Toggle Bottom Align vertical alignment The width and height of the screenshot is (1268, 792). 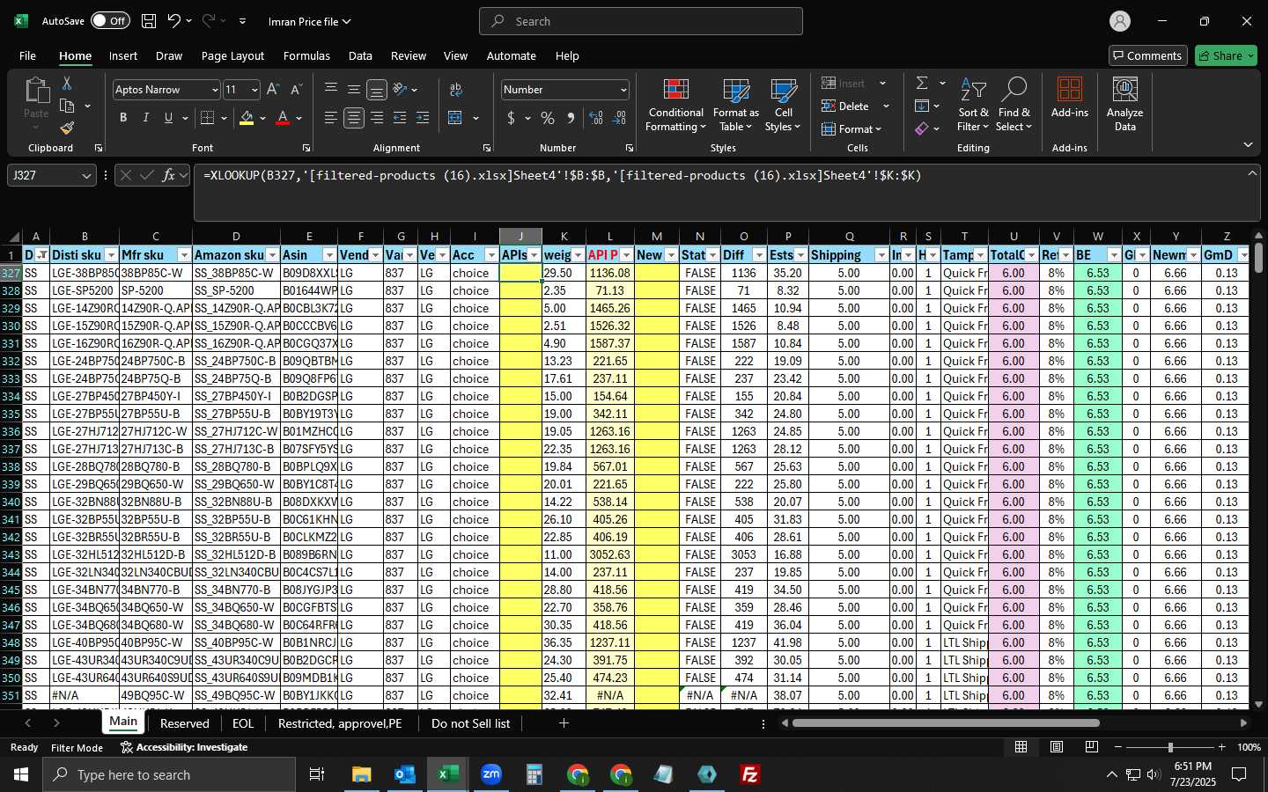tap(377, 89)
